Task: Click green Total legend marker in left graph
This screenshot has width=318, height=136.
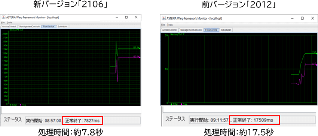Action: (x=10, y=105)
